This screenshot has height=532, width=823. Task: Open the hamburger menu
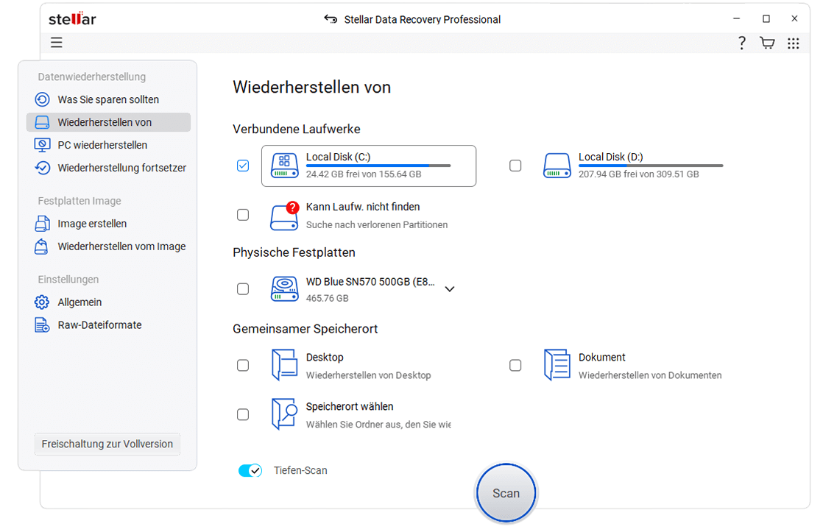pos(56,43)
